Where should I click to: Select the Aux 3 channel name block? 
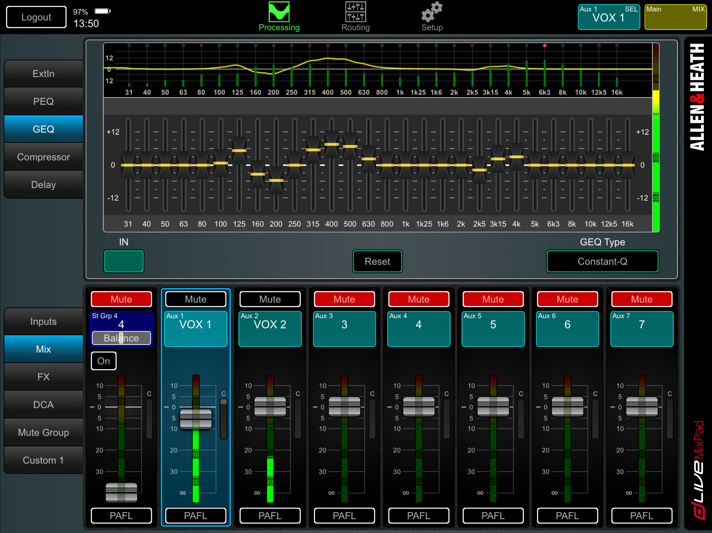(x=344, y=328)
